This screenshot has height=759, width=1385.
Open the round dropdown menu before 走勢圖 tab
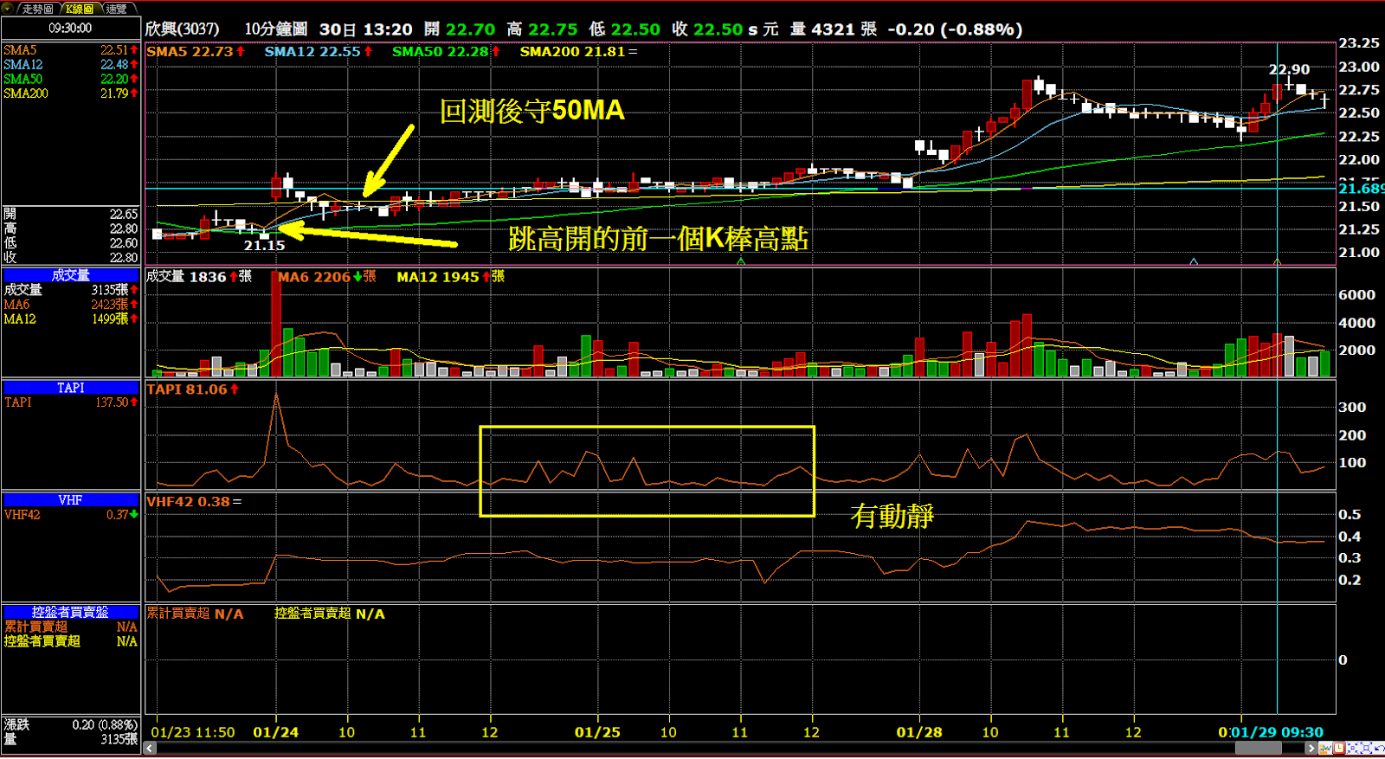click(x=9, y=8)
